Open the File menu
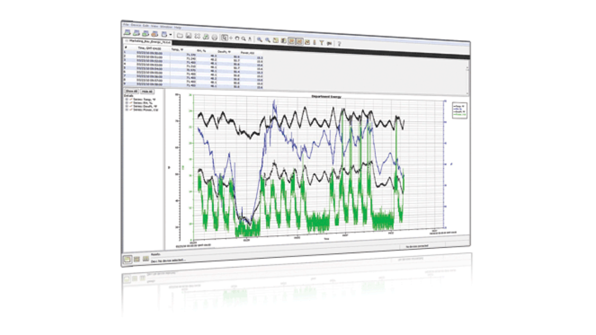This screenshot has height=335, width=596. tap(126, 24)
